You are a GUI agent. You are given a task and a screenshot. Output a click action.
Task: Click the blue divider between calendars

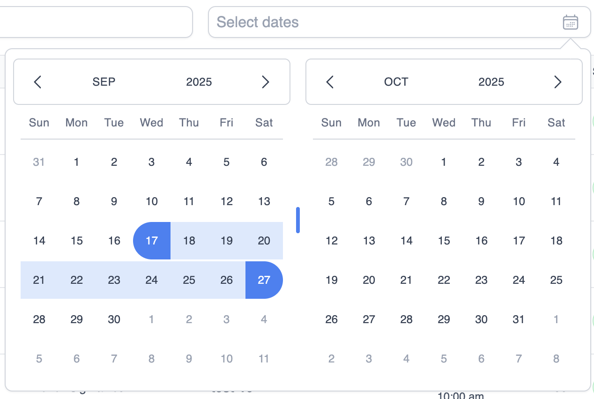tap(298, 220)
